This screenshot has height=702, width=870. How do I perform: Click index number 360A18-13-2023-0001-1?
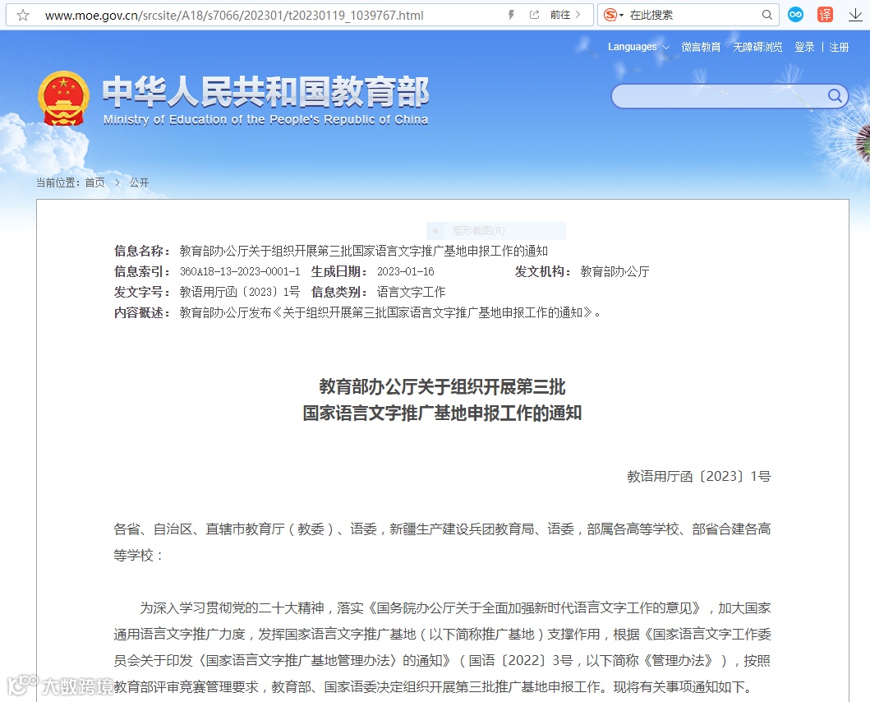click(x=240, y=271)
